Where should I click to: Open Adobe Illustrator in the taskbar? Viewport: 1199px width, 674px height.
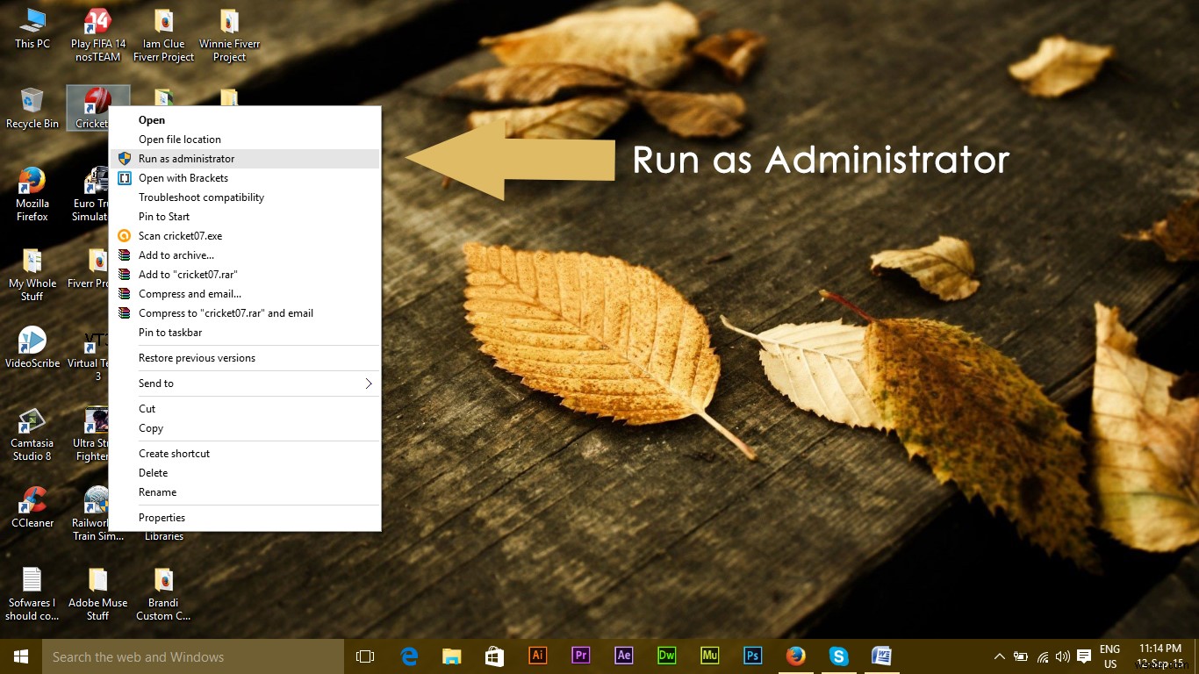pos(537,656)
